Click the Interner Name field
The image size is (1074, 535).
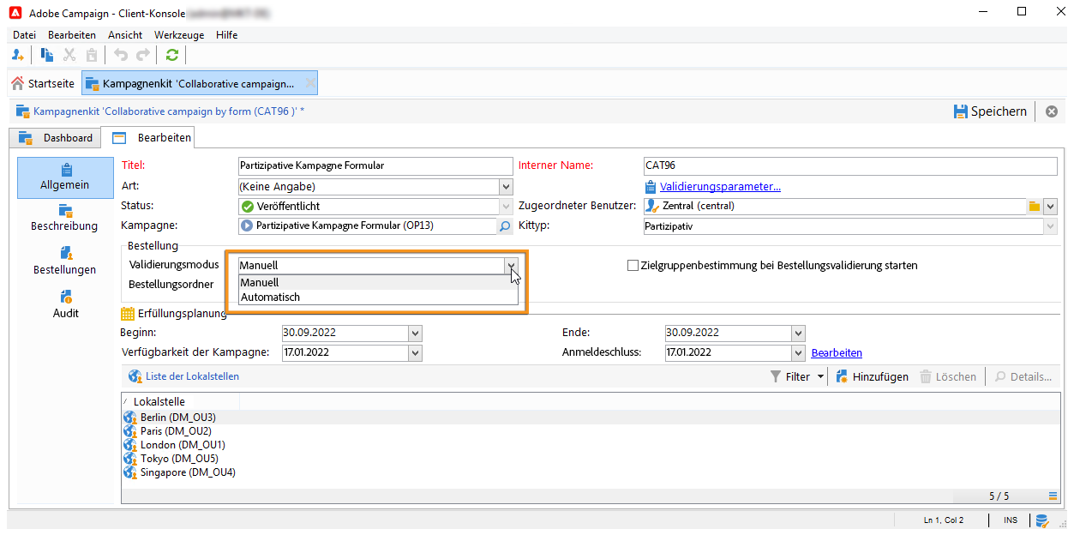[x=850, y=165]
